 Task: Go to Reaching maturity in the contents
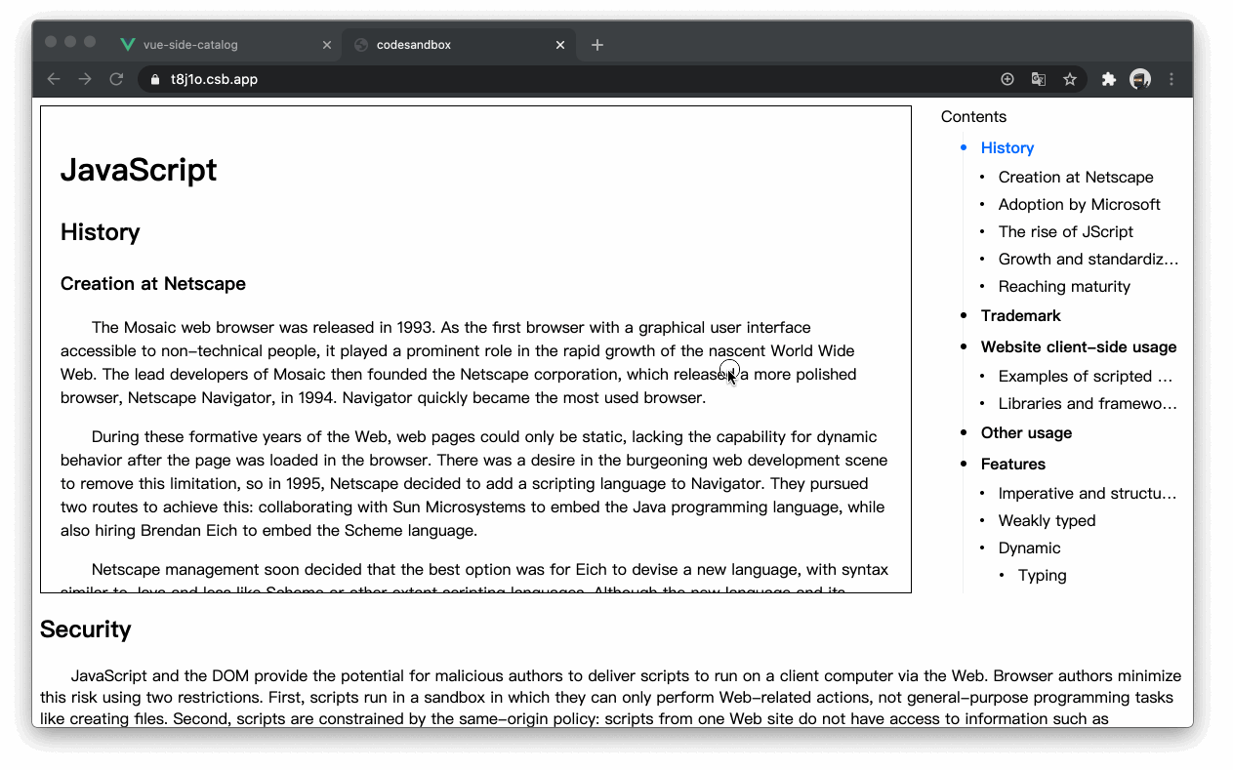pyautogui.click(x=1064, y=286)
